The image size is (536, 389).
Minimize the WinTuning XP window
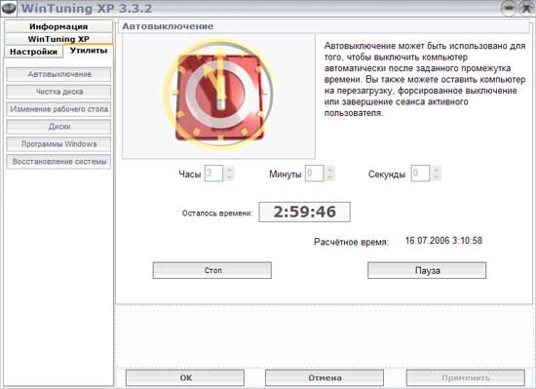coord(509,8)
